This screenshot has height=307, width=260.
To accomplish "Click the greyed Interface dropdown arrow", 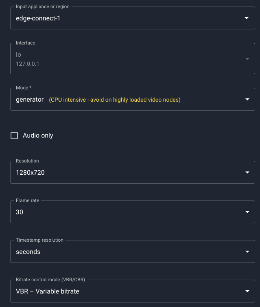I will click(x=247, y=59).
